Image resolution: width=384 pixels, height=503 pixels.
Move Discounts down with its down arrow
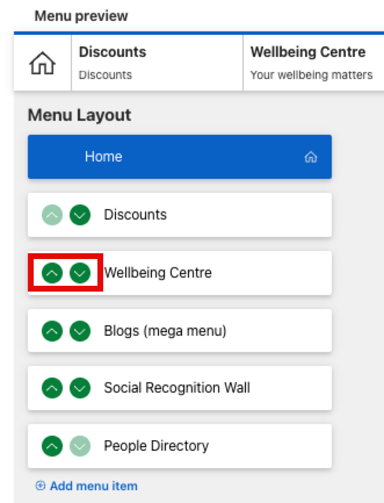(80, 215)
